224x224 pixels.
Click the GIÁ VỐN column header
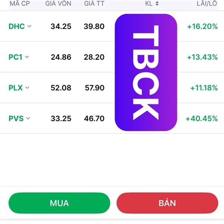(x=58, y=3)
